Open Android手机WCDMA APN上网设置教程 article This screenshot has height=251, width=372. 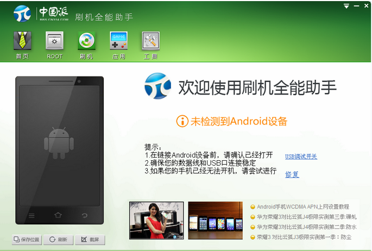point(303,206)
